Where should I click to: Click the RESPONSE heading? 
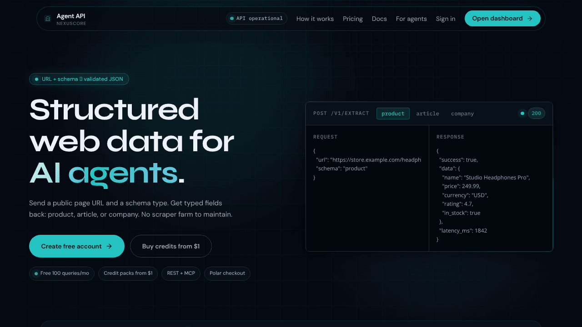pos(450,137)
